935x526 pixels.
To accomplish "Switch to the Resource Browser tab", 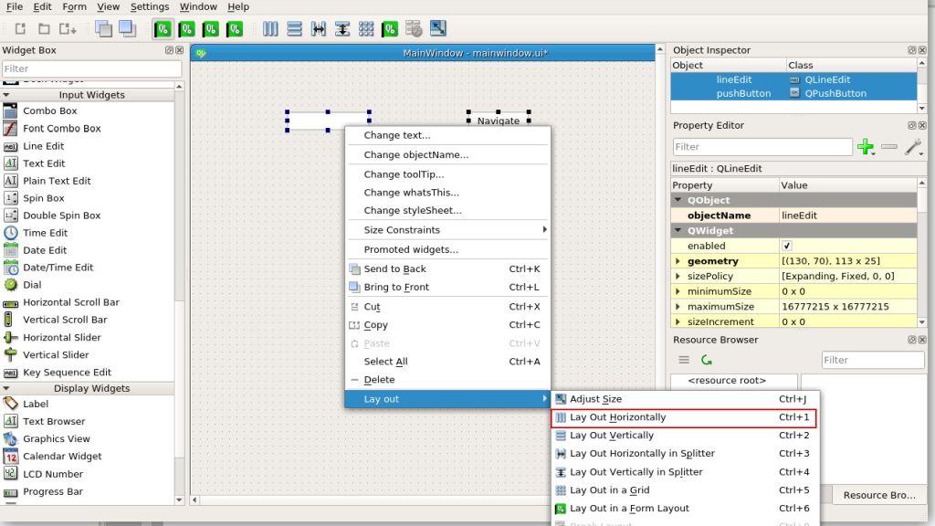I will [x=878, y=495].
